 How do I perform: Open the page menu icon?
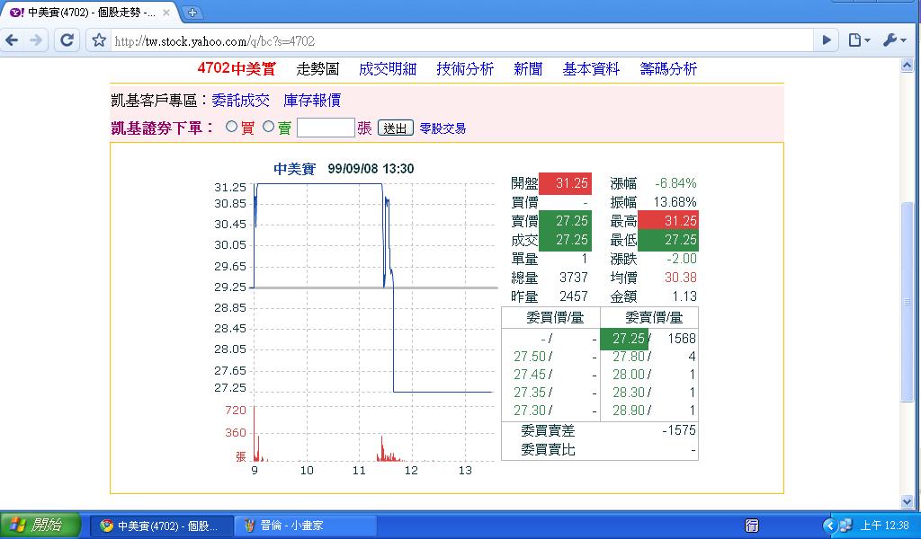[x=859, y=40]
